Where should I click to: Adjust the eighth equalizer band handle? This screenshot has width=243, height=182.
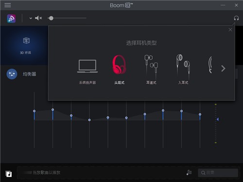[x=163, y=110]
